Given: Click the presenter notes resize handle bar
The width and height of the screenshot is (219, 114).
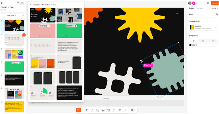Looking at the screenshot, I should point(106,98).
